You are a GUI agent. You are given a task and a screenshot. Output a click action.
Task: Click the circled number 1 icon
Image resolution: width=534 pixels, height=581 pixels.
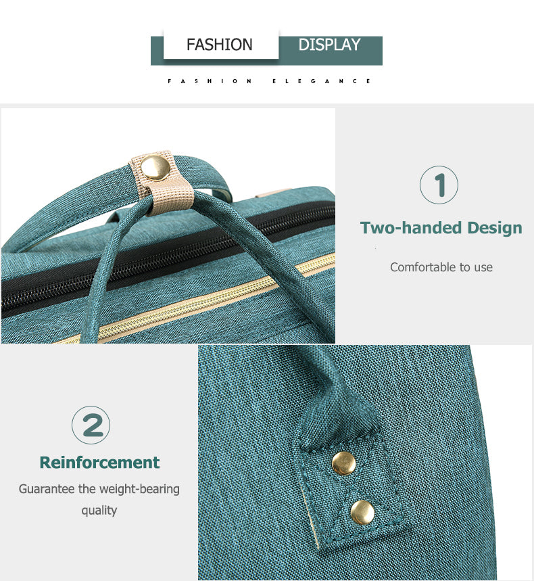[x=439, y=185]
